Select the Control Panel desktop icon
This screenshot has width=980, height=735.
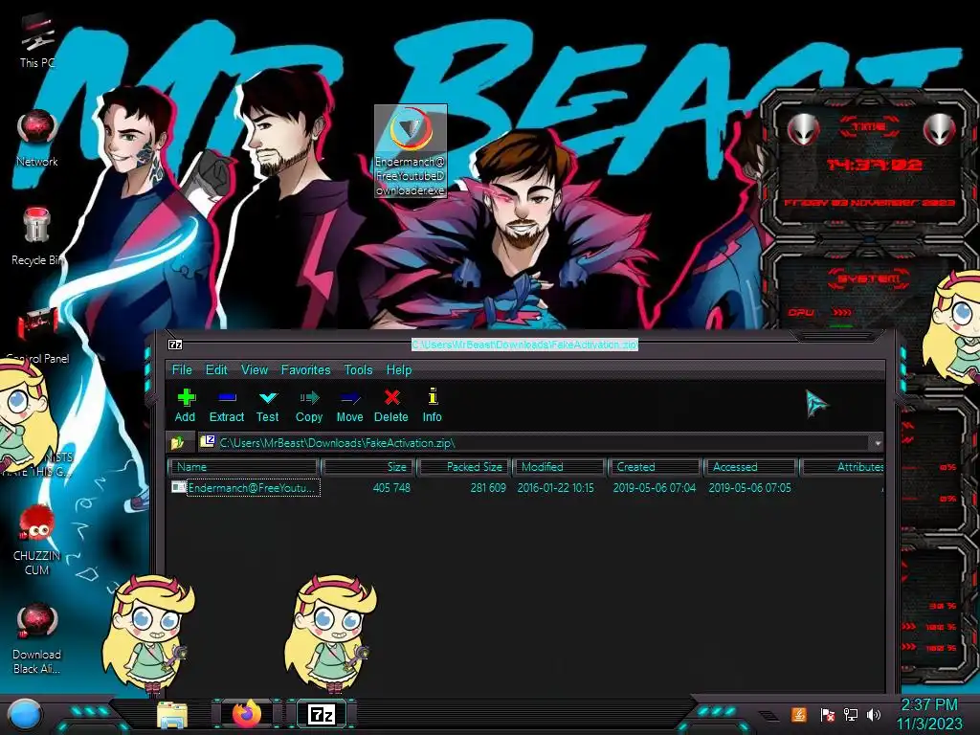pos(37,336)
